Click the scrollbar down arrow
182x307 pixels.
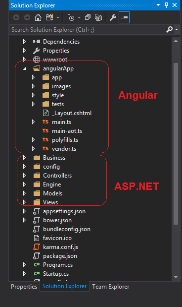point(176,277)
